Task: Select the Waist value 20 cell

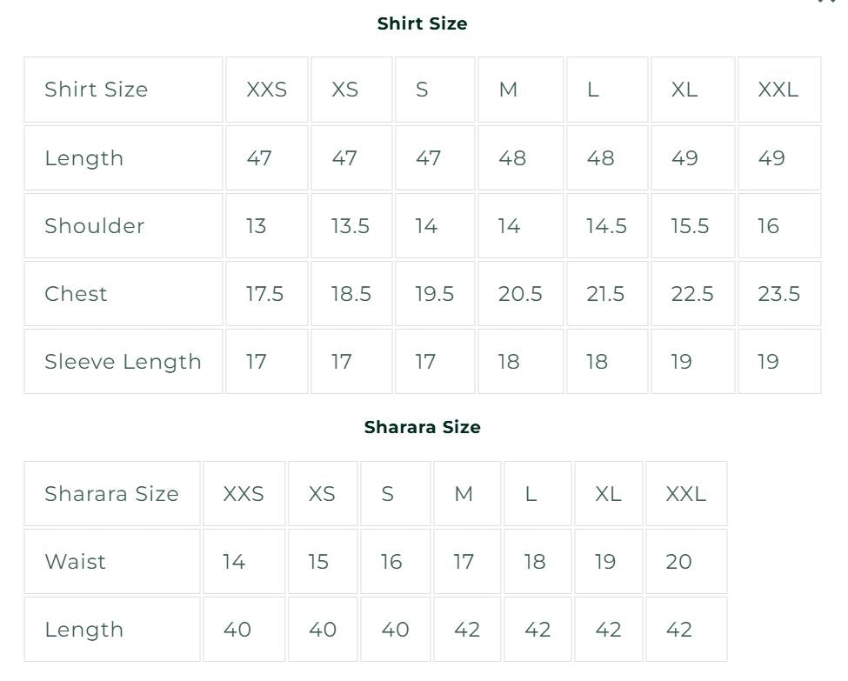Action: [x=686, y=562]
